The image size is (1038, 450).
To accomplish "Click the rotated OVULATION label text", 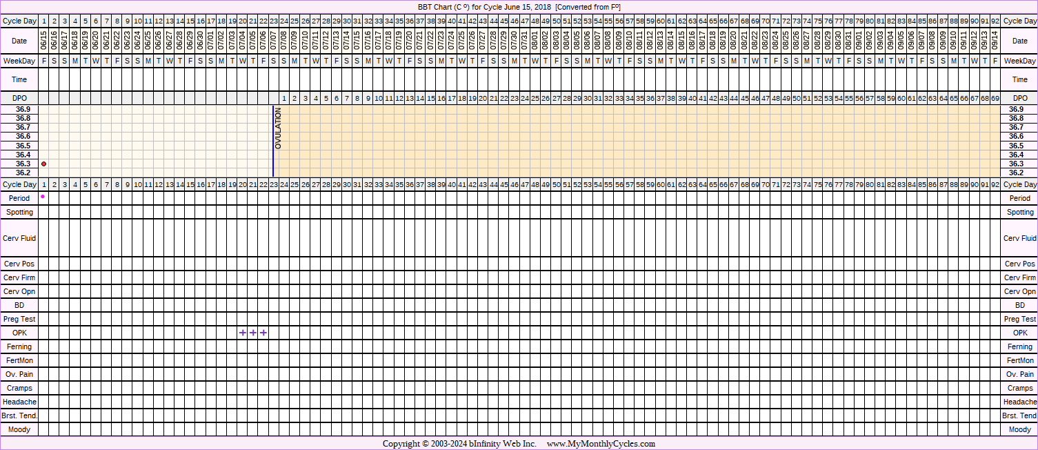I will (279, 128).
